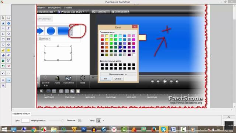The width and height of the screenshot is (236, 133).
Task: Click the horizontal scrollbar below the canvas
Action: pyautogui.click(x=122, y=110)
